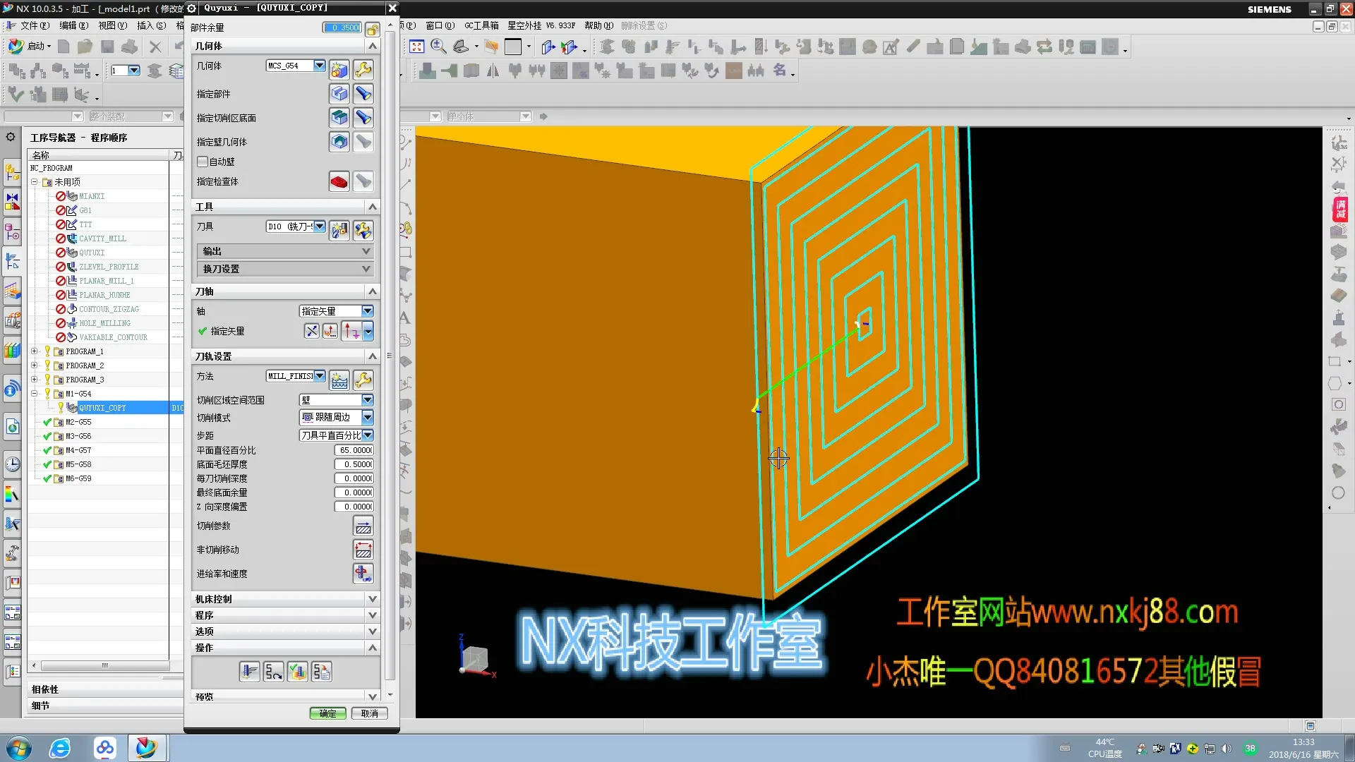
Task: Open the GC工具箱 menu
Action: pyautogui.click(x=481, y=25)
